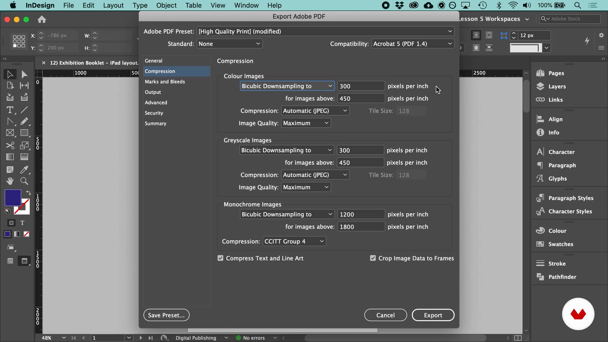Image resolution: width=608 pixels, height=342 pixels.
Task: Click the Export button
Action: coord(433,315)
